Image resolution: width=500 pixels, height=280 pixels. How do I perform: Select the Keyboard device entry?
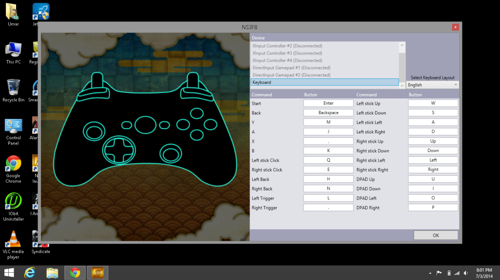coord(325,82)
